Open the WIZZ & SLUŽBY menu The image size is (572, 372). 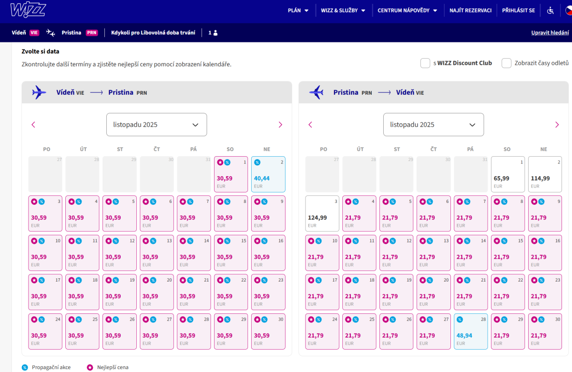point(343,10)
